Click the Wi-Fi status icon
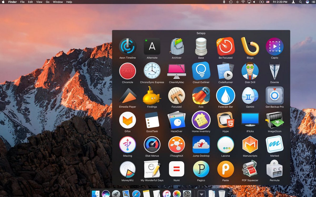316x197 pixels. (243, 2)
